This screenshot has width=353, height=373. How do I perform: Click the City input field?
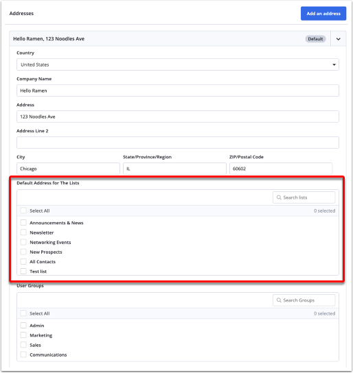pos(68,169)
